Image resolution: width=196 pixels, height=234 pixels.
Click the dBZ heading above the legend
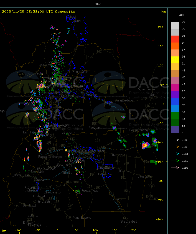point(182,15)
